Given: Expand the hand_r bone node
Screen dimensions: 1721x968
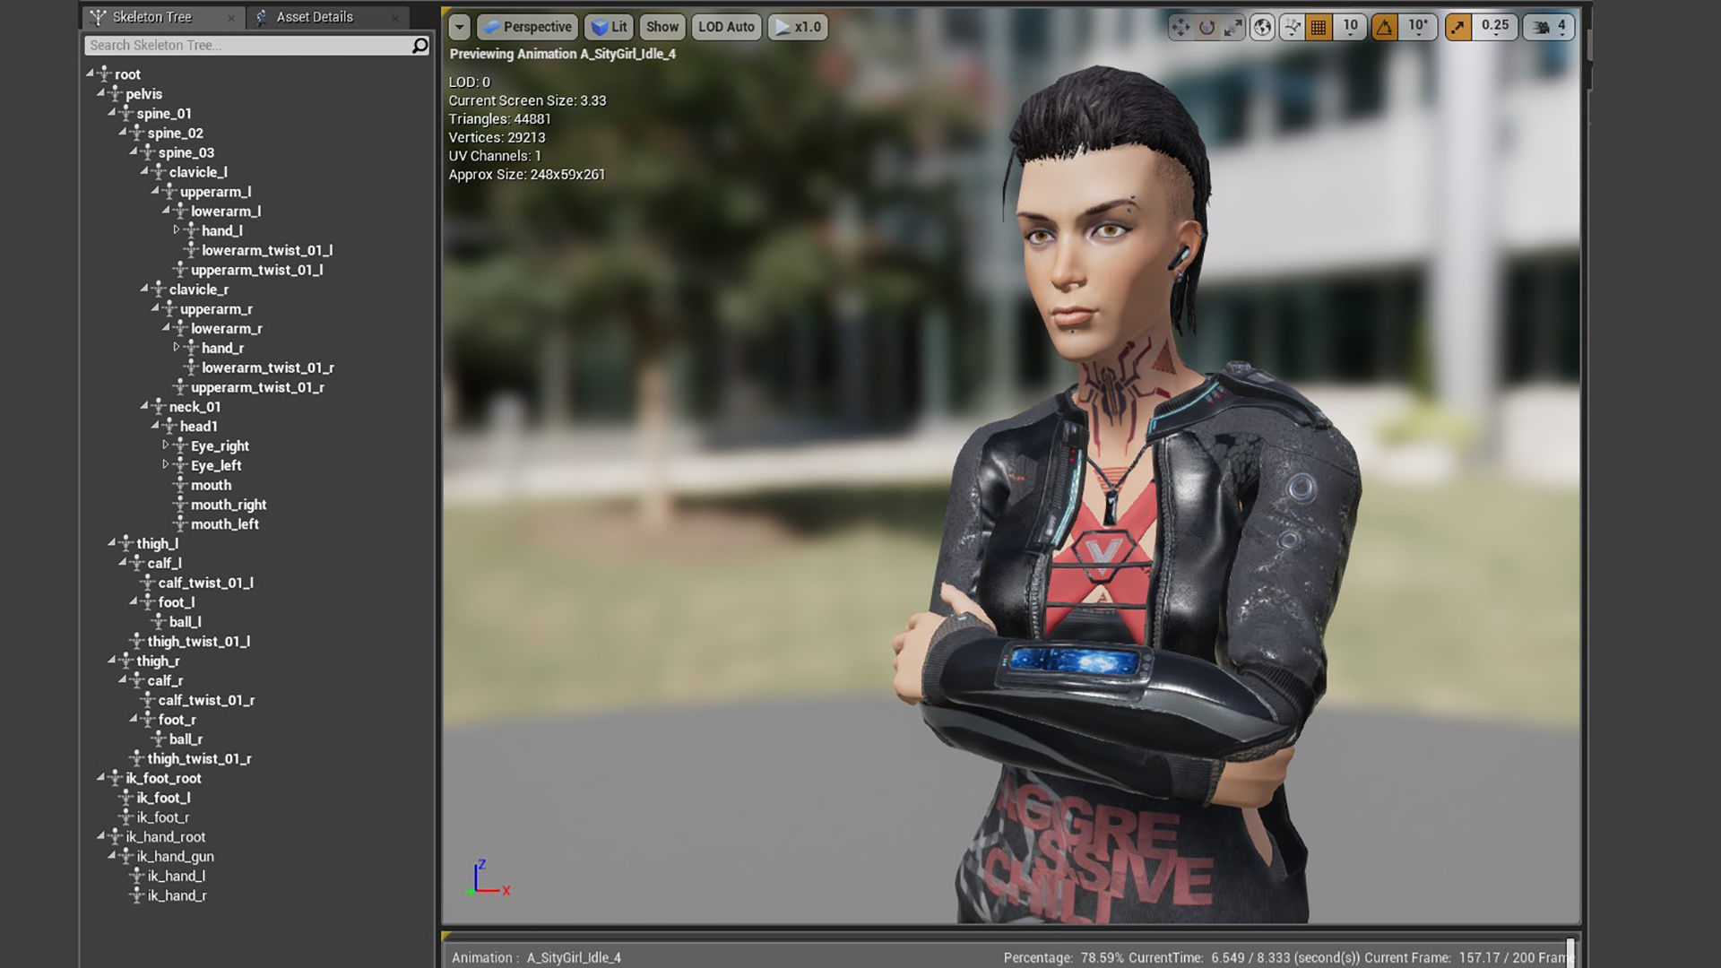Looking at the screenshot, I should click(x=177, y=347).
